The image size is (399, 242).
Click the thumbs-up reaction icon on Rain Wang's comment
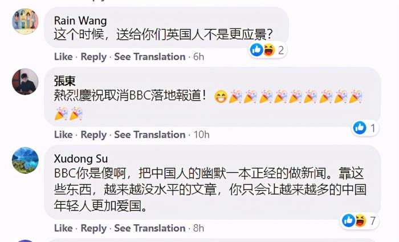(x=256, y=50)
